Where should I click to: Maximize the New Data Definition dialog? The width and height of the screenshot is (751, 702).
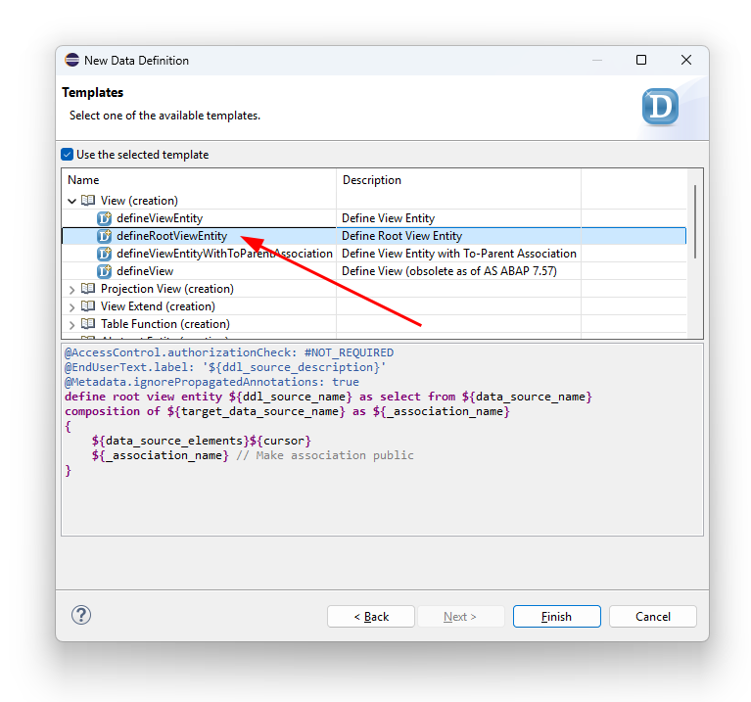click(x=641, y=60)
